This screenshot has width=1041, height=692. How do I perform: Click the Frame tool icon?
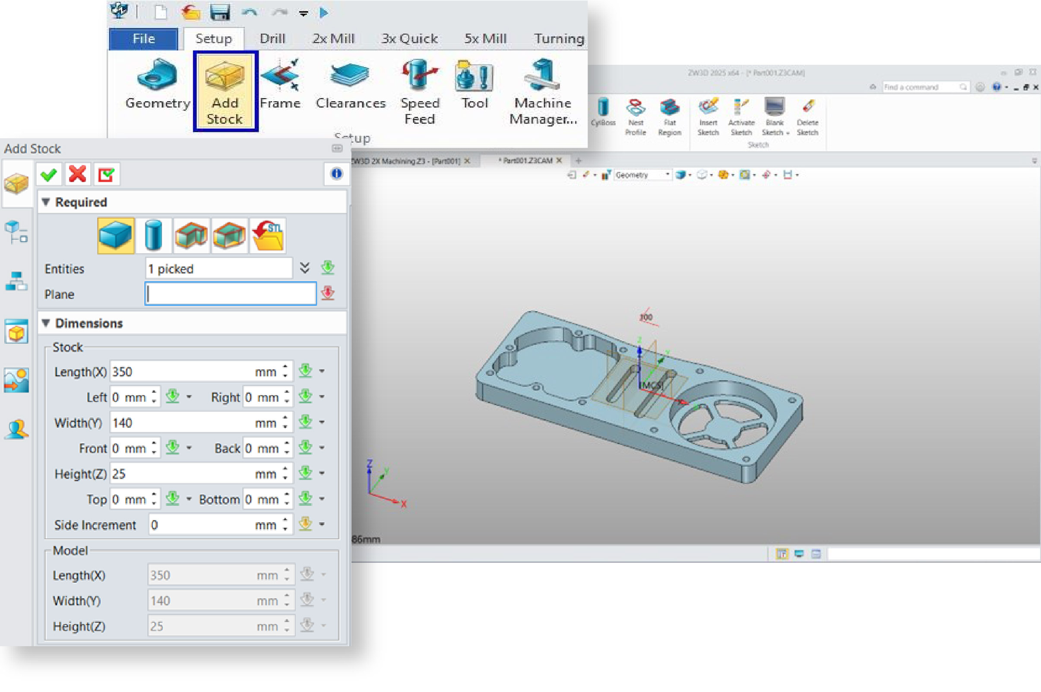coord(280,84)
